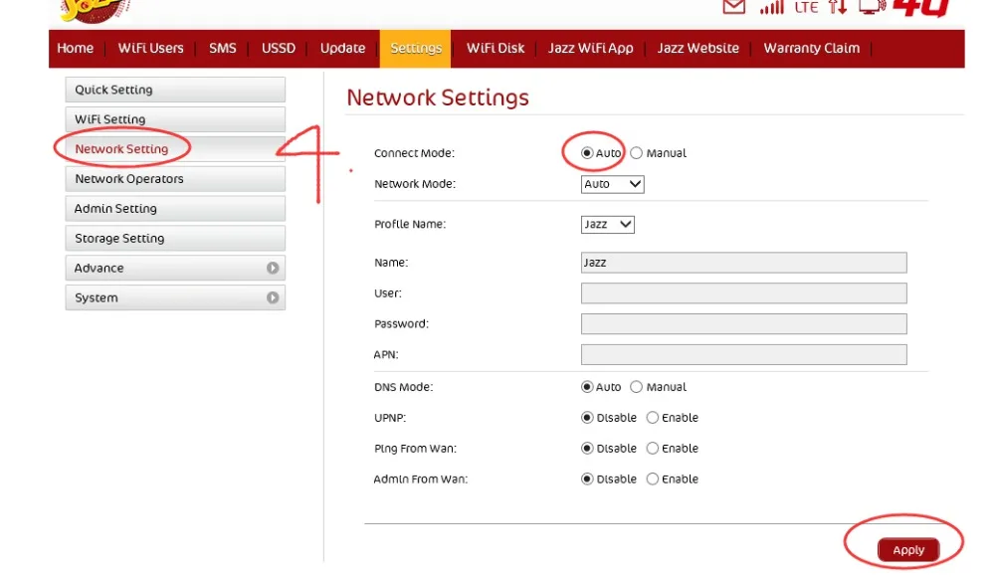Open the SMS tab
The height and width of the screenshot is (577, 995).
tap(223, 48)
